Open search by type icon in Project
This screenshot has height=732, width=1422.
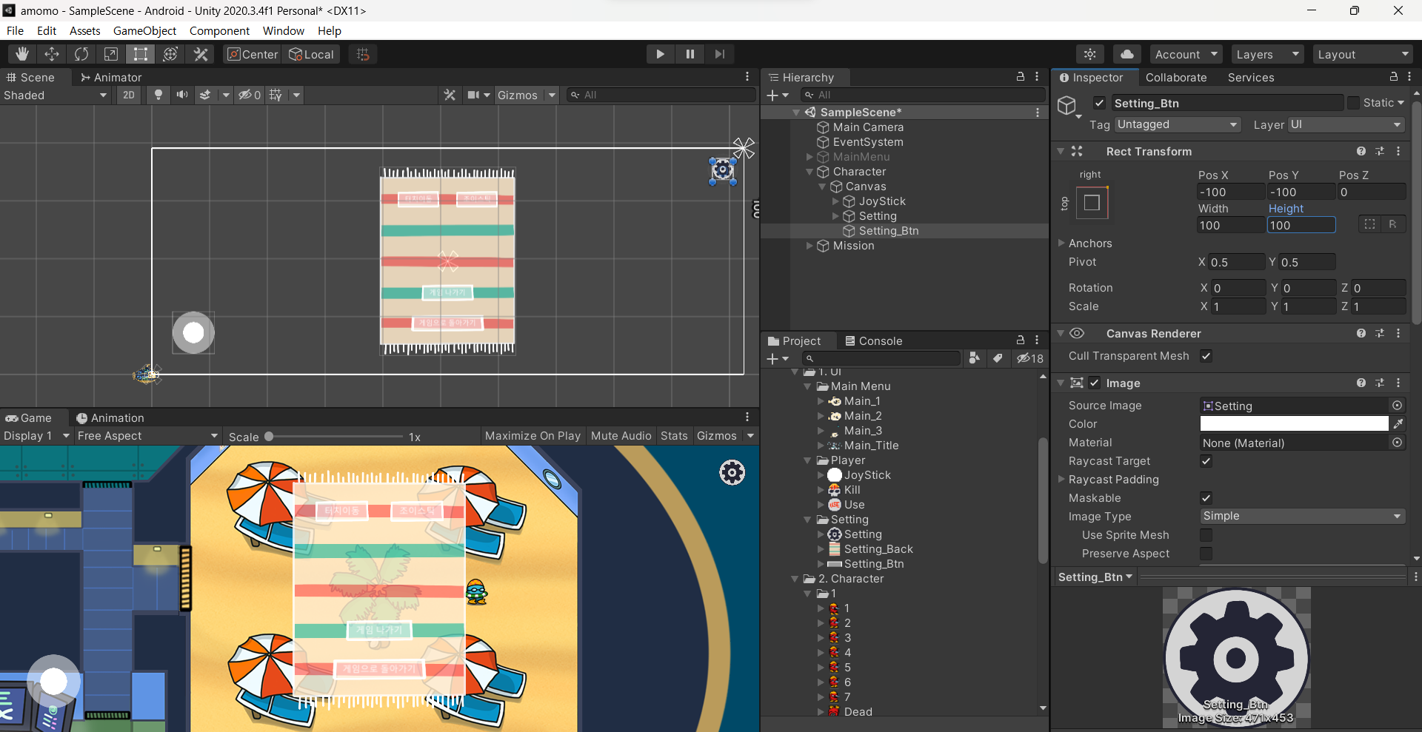tap(975, 358)
